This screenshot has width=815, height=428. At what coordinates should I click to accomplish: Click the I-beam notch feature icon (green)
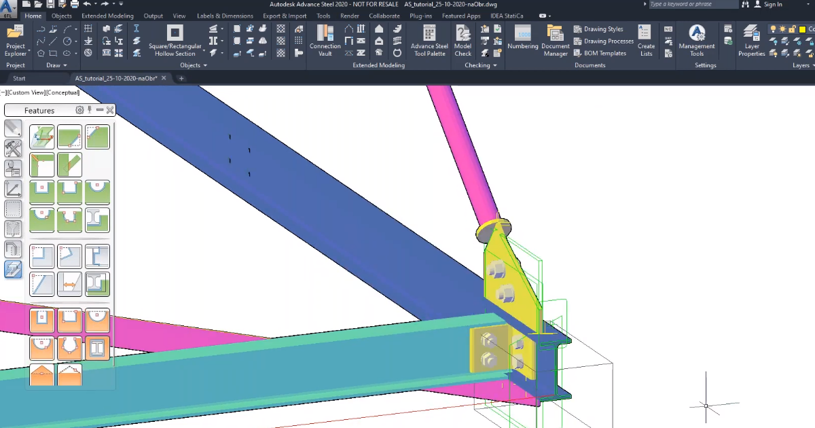pos(97,220)
